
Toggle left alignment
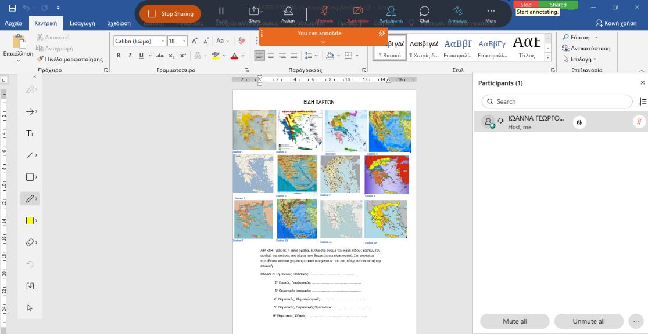point(260,55)
